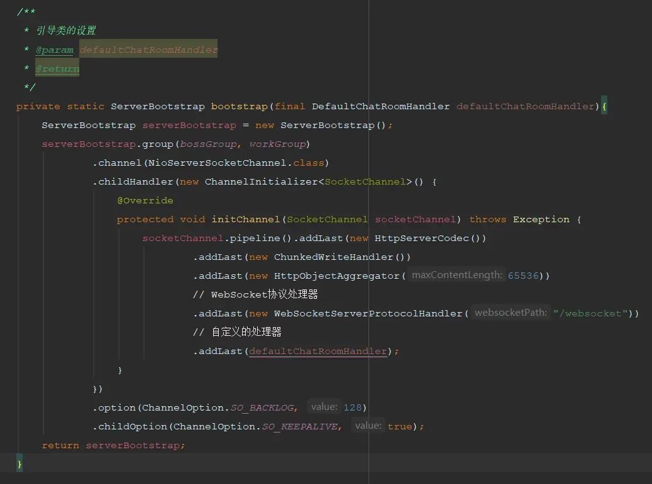Click the 'throws' keyword

pos(488,219)
